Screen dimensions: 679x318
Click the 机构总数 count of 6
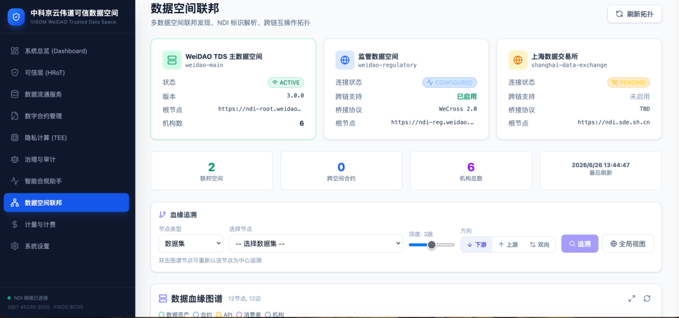coord(471,167)
